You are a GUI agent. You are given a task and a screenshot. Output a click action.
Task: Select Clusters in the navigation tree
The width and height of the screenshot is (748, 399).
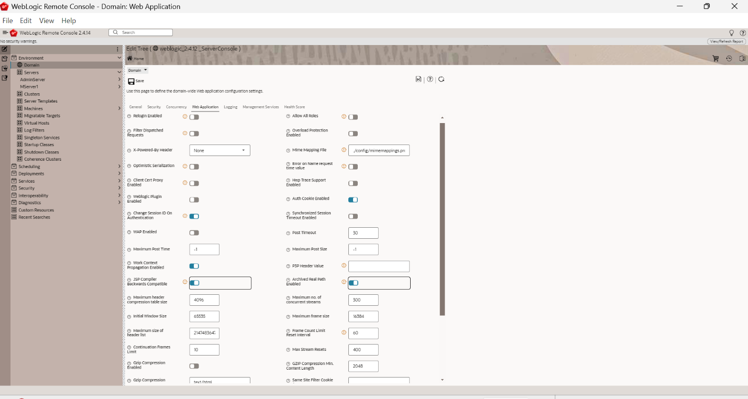(x=32, y=94)
